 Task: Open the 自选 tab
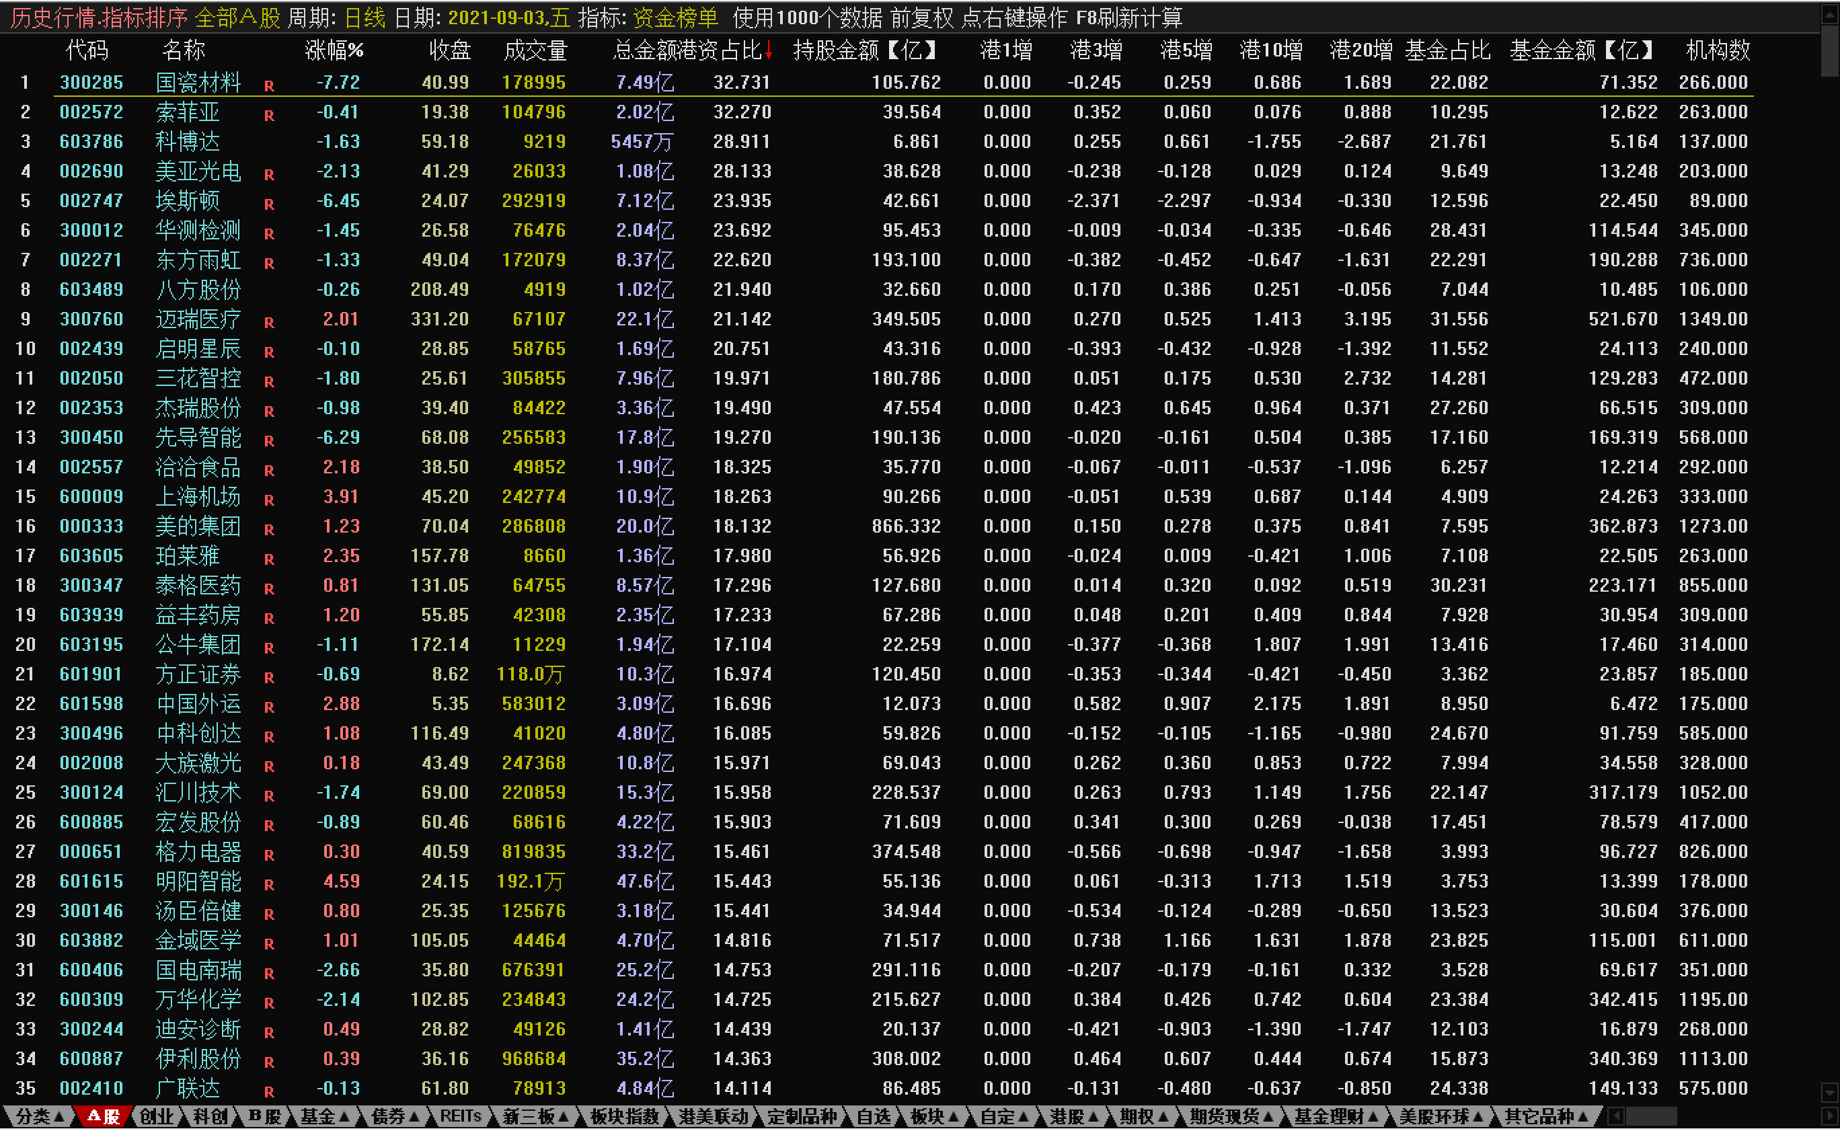point(873,1117)
